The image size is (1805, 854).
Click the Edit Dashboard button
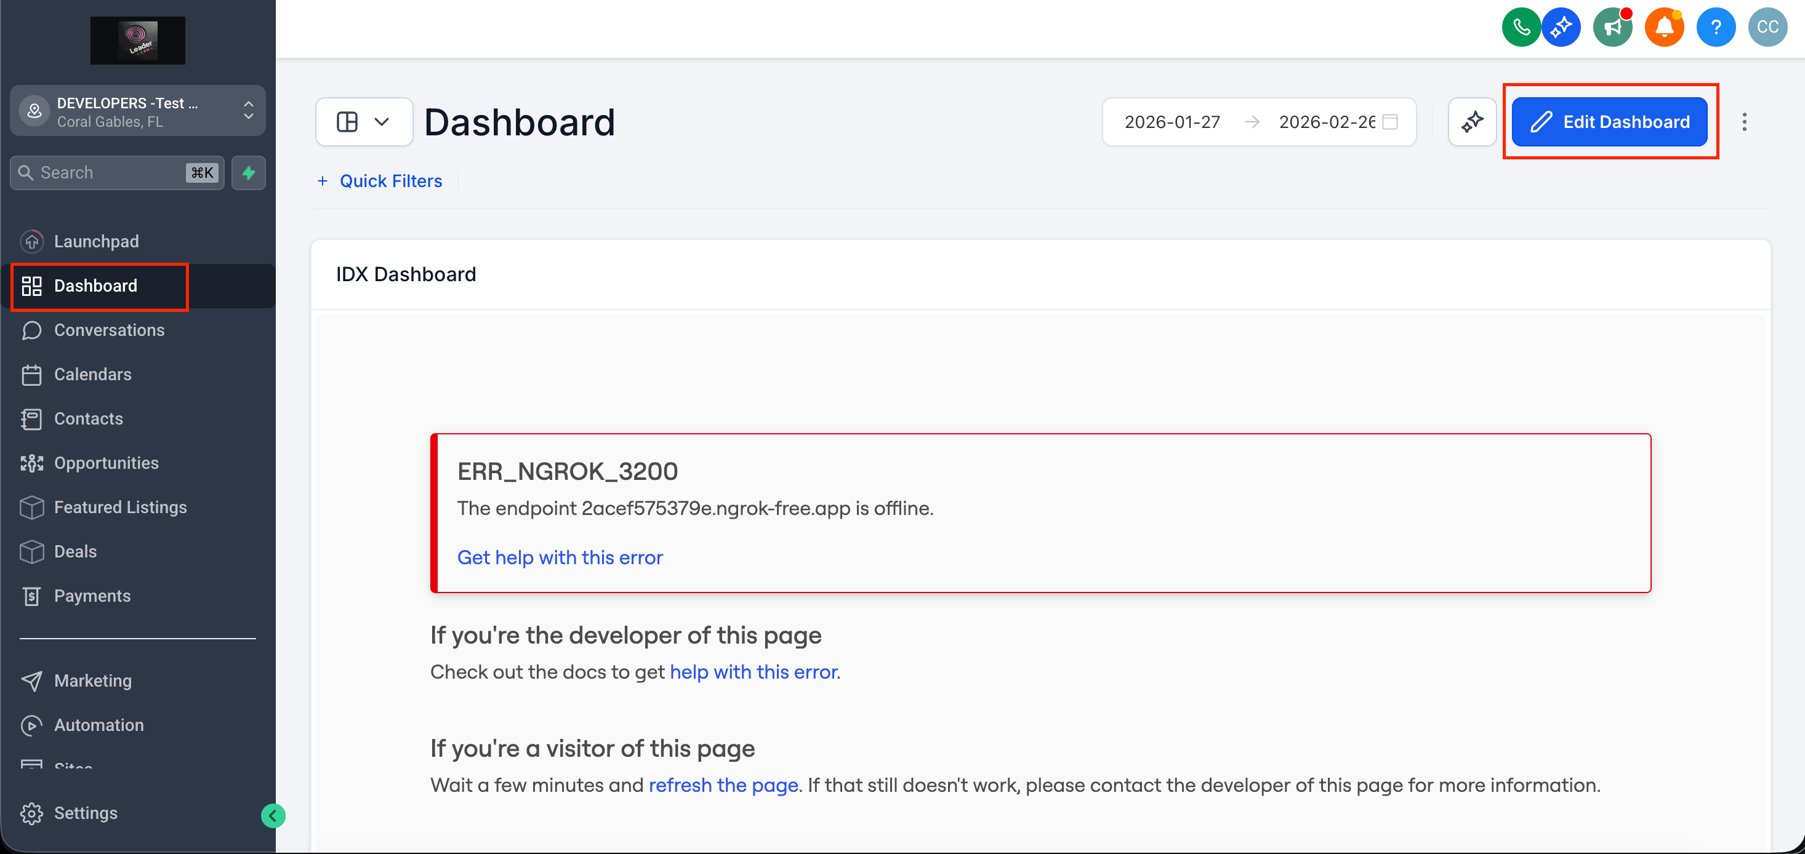1609,122
